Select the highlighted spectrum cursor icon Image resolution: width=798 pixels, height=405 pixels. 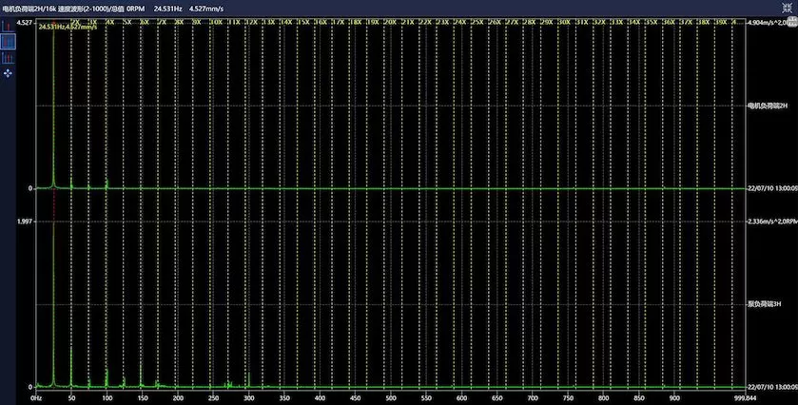point(9,41)
